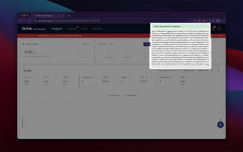Click the Today's Spends heading
The image size is (243, 152).
click(x=32, y=44)
